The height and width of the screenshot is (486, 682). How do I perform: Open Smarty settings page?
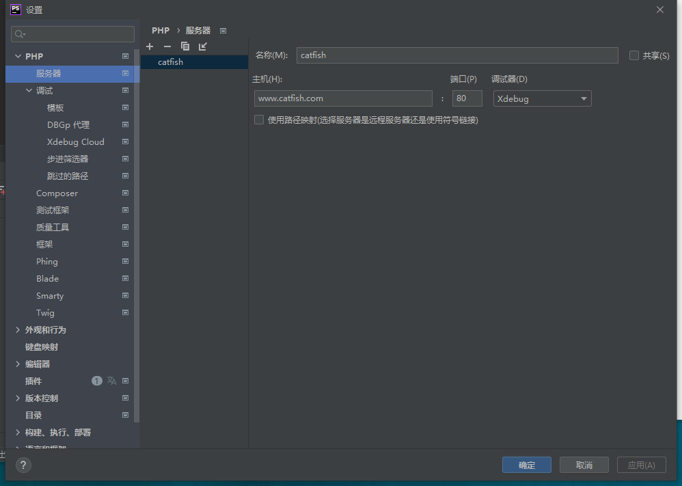tap(50, 296)
